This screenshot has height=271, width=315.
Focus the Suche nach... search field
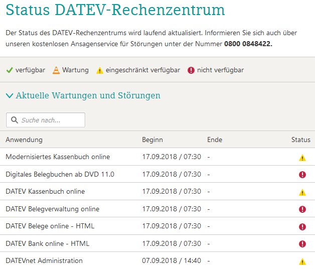point(46,120)
